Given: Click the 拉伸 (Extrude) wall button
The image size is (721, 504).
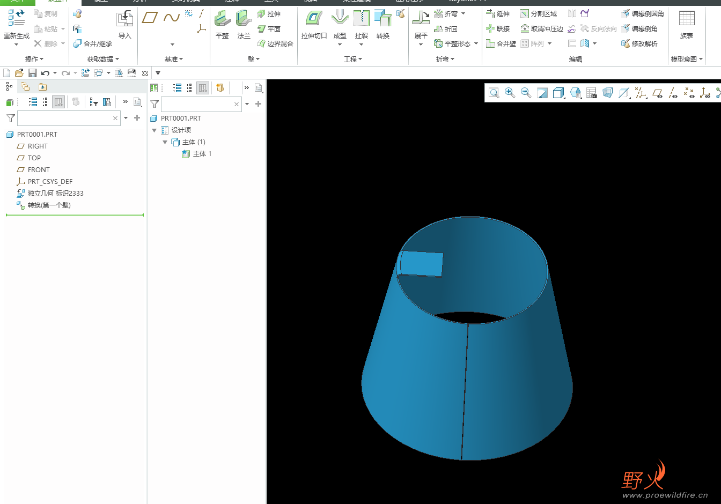Looking at the screenshot, I should pos(269,13).
